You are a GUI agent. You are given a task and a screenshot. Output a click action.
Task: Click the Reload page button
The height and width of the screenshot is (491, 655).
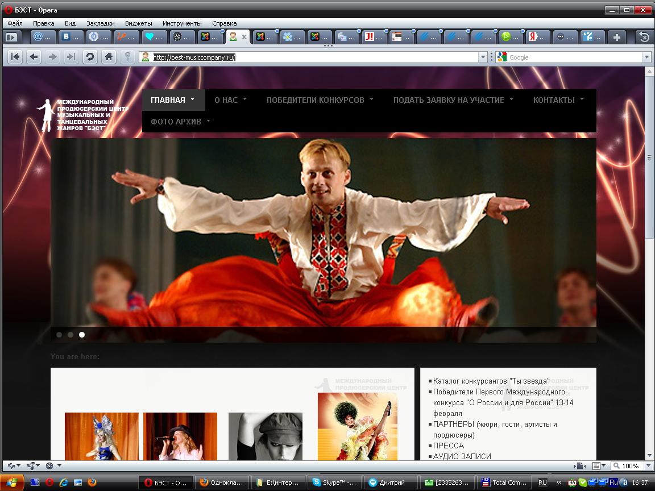pos(90,57)
